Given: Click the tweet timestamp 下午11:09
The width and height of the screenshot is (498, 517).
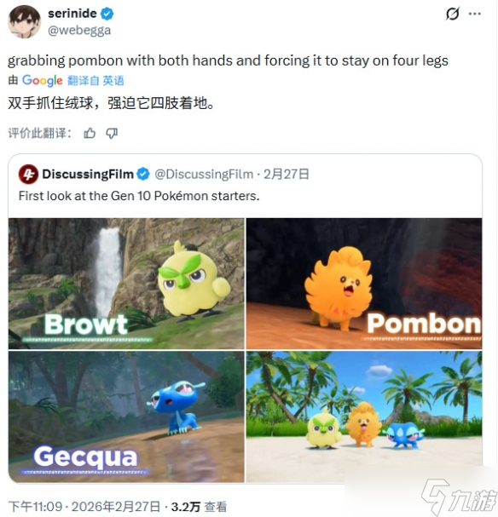Looking at the screenshot, I should pyautogui.click(x=35, y=507).
